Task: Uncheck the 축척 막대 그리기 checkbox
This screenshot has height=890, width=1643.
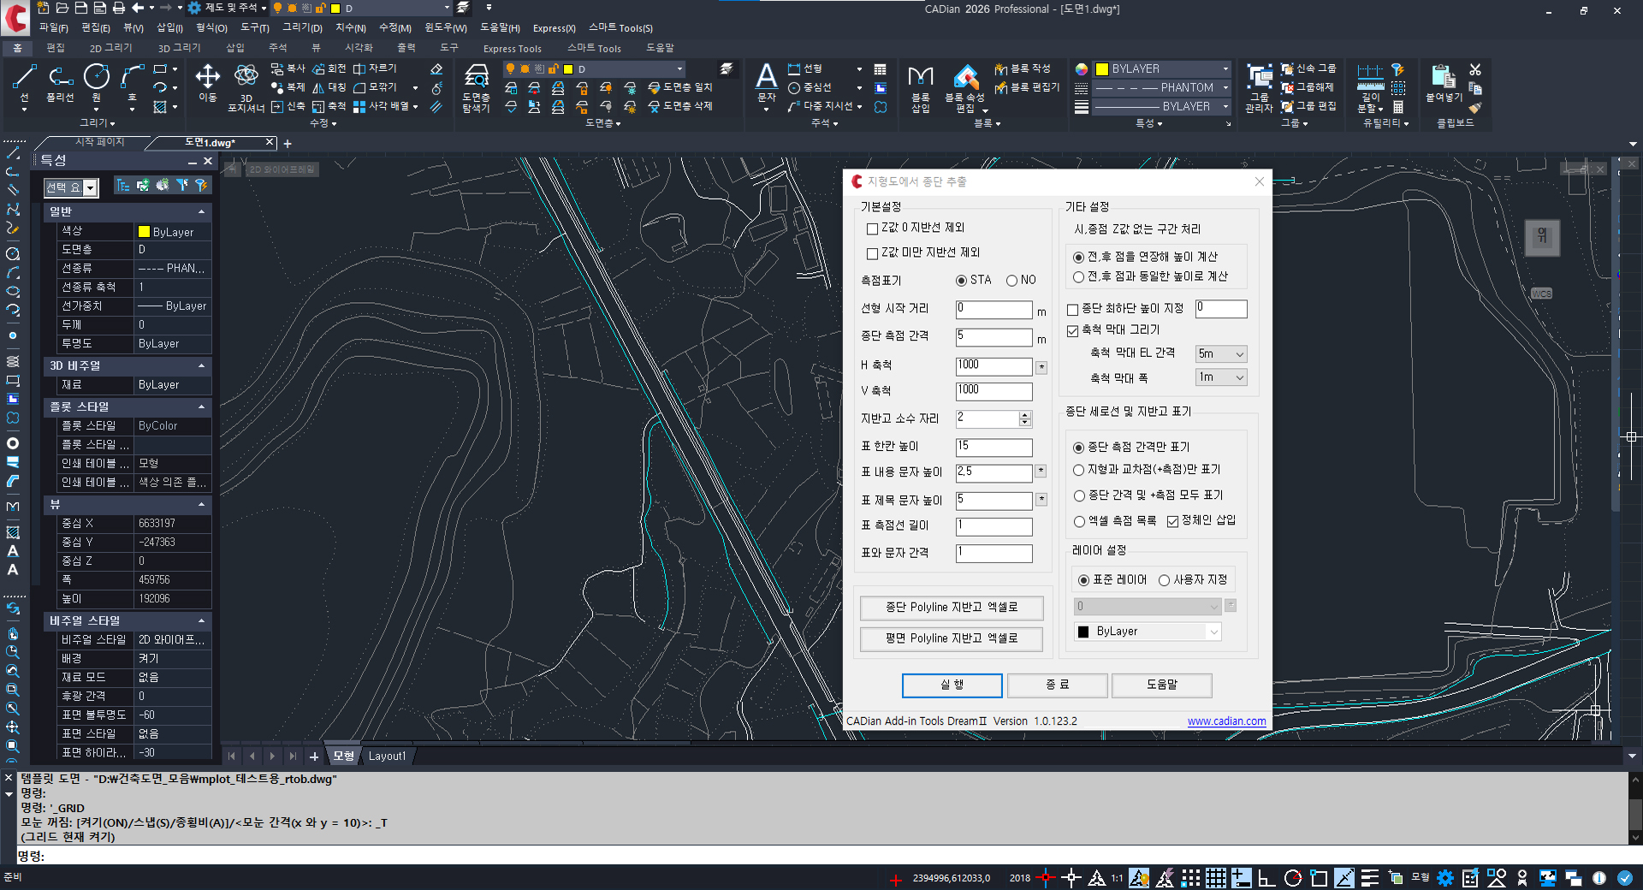Action: [x=1072, y=330]
